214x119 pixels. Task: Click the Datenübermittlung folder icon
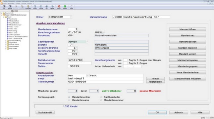tap(8, 41)
